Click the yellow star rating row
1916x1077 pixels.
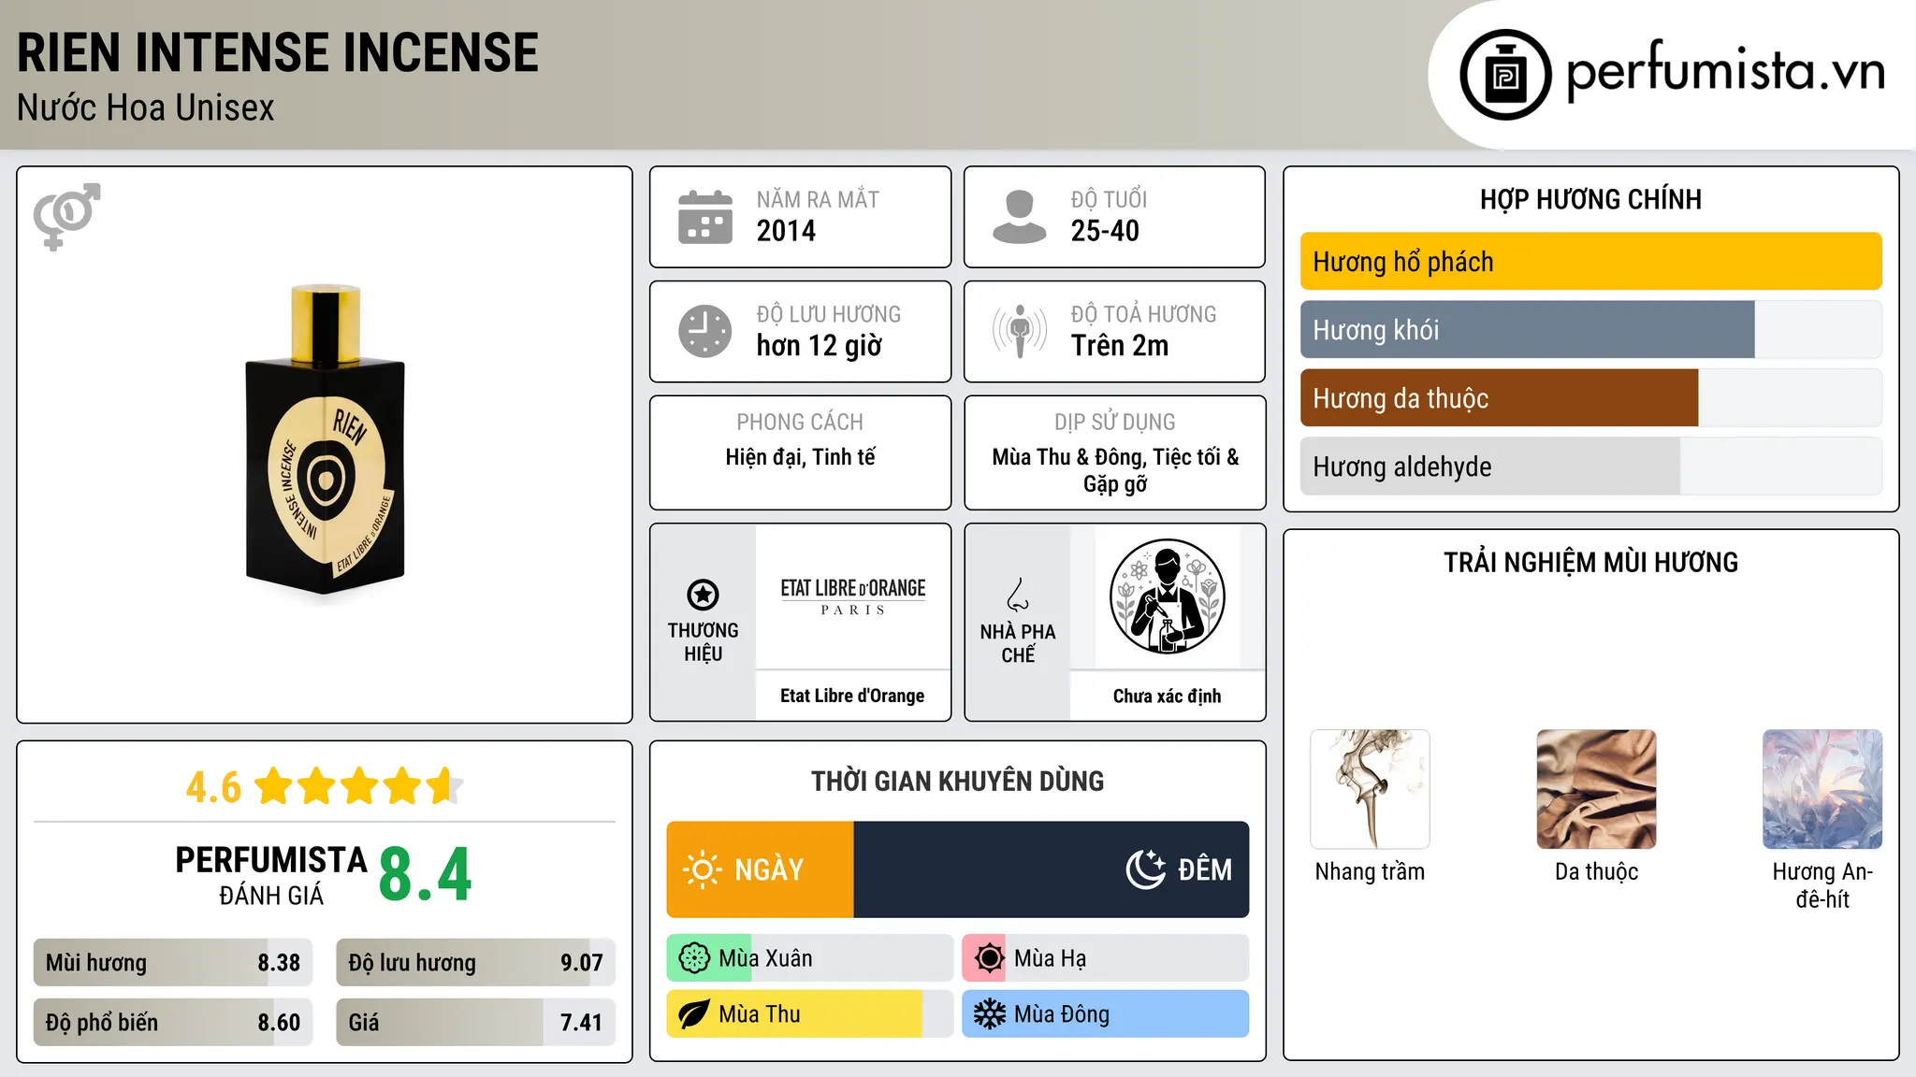tap(358, 786)
